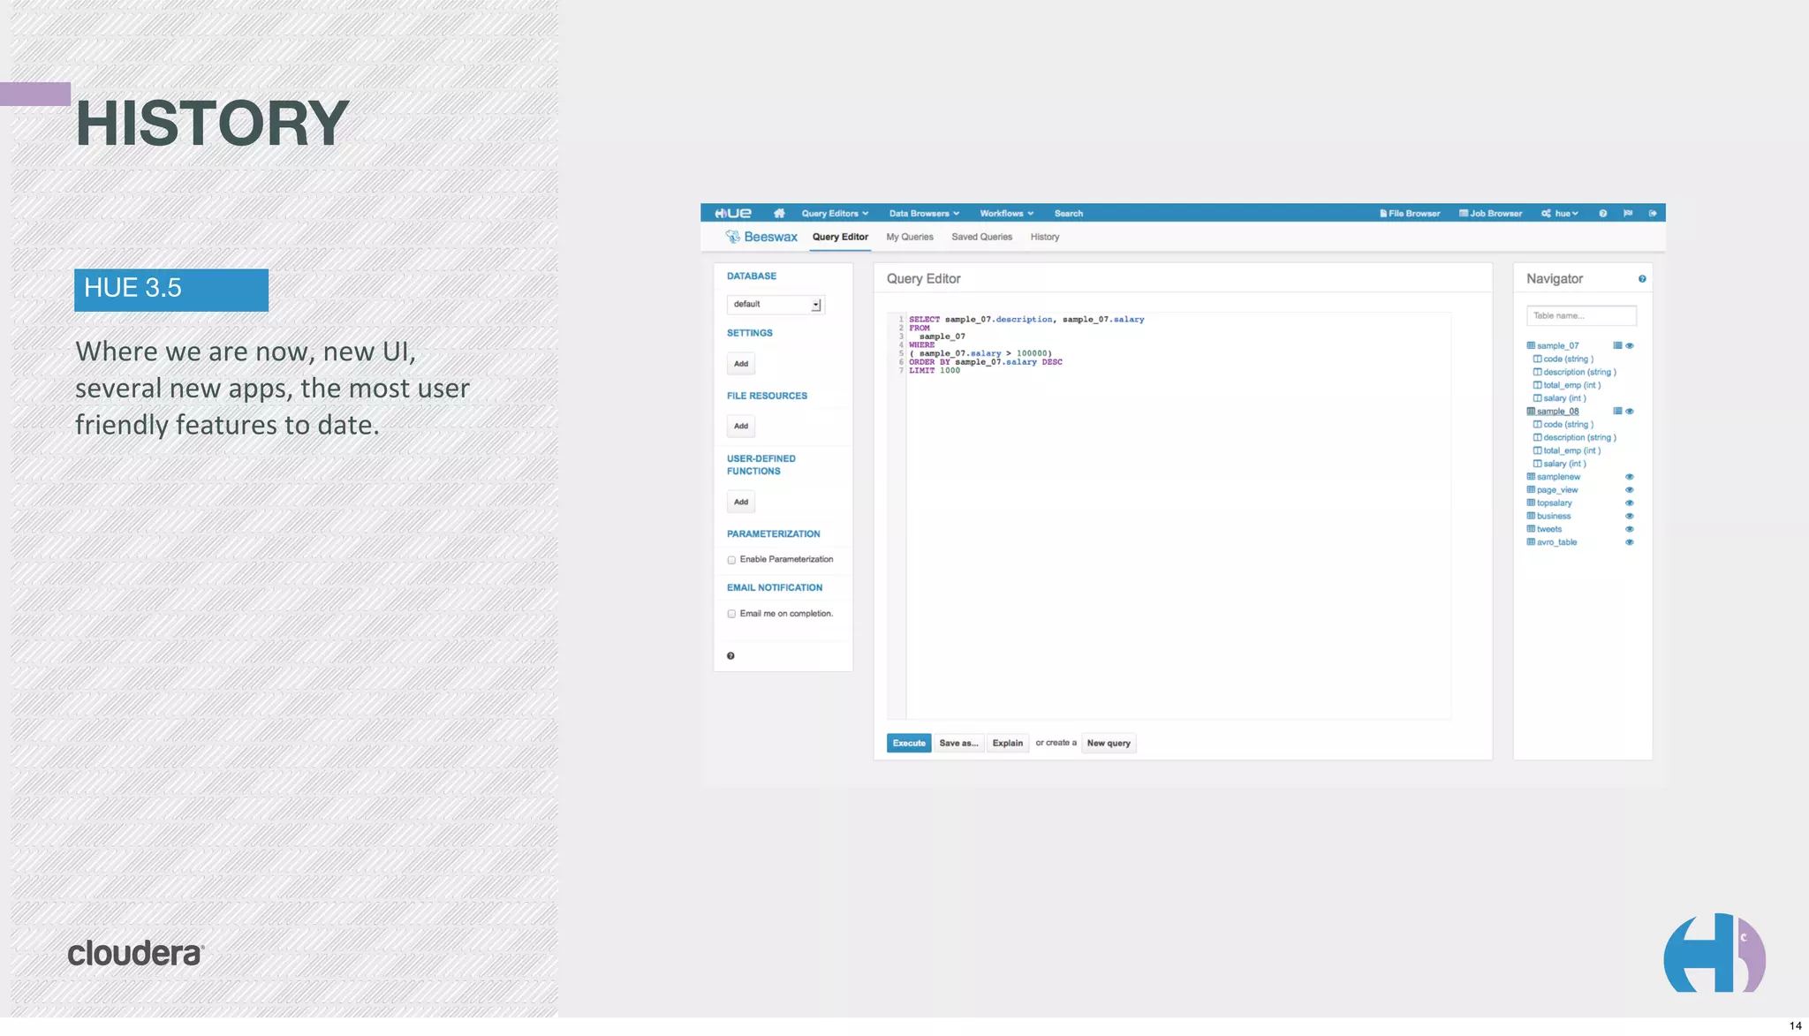Expand the Data Browsers menu
Viewport: 1809px width, 1036px height.
tap(923, 214)
